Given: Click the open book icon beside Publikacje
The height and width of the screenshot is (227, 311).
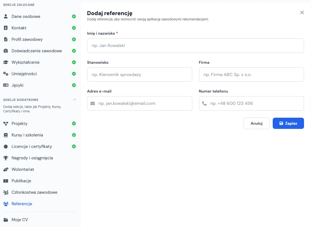Looking at the screenshot, I should (6, 181).
